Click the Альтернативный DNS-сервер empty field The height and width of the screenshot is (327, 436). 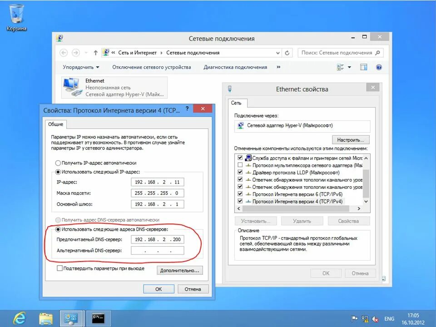click(x=158, y=251)
